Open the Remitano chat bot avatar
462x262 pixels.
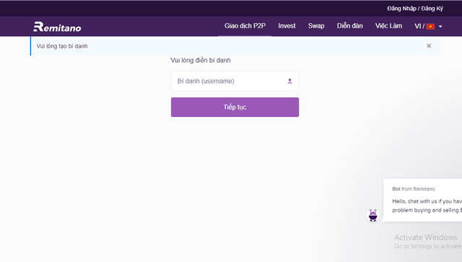pyautogui.click(x=373, y=215)
